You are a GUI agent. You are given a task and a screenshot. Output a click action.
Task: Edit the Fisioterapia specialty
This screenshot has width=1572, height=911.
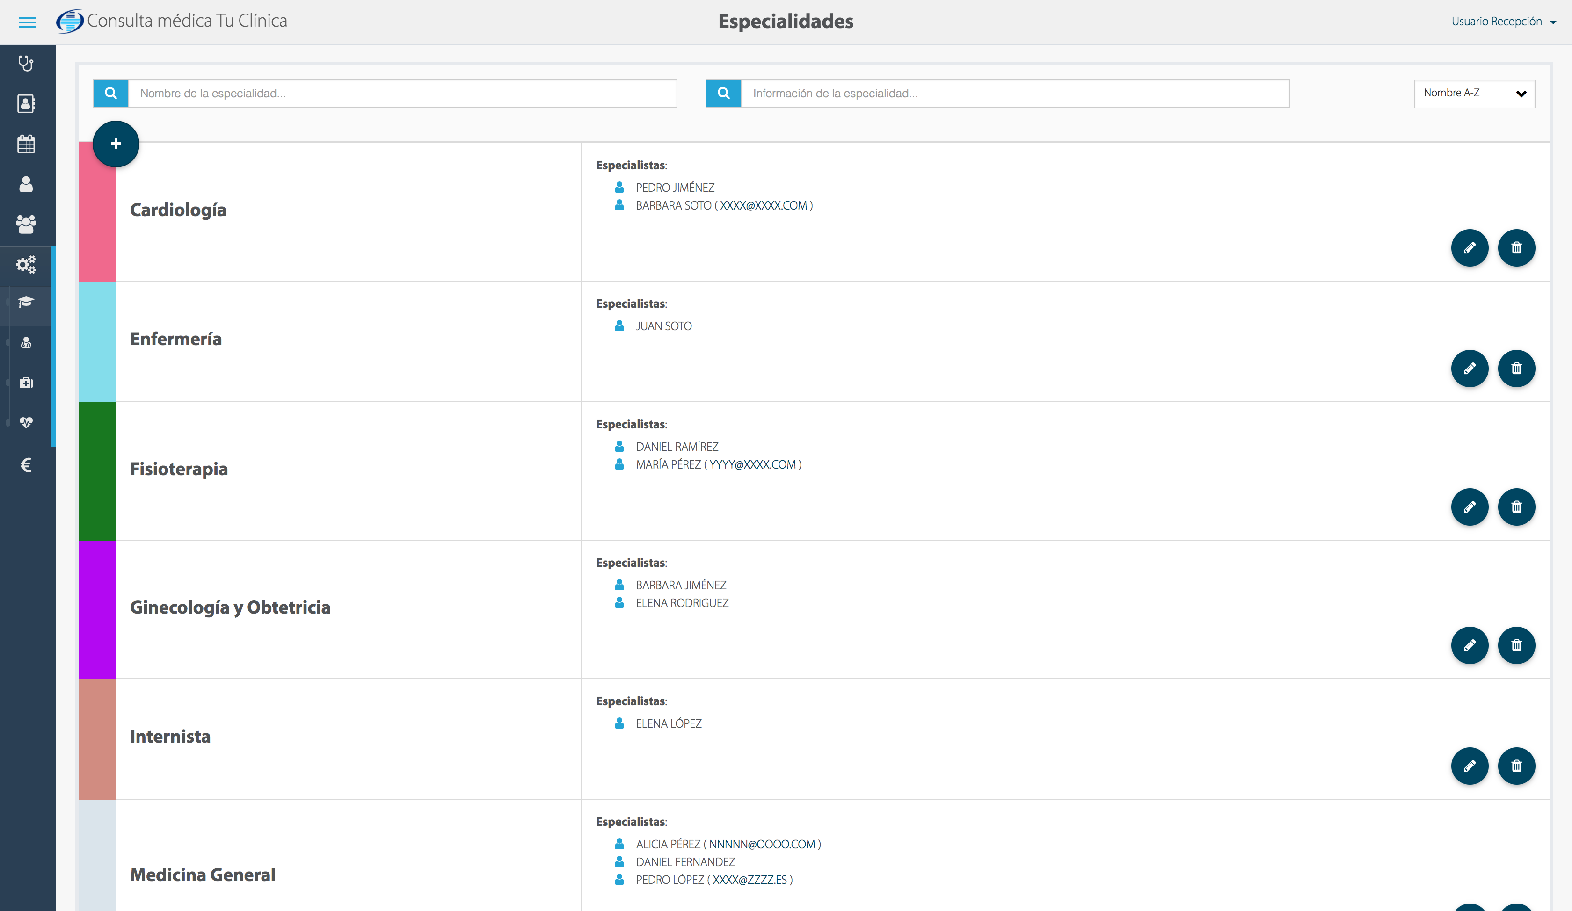(x=1469, y=507)
